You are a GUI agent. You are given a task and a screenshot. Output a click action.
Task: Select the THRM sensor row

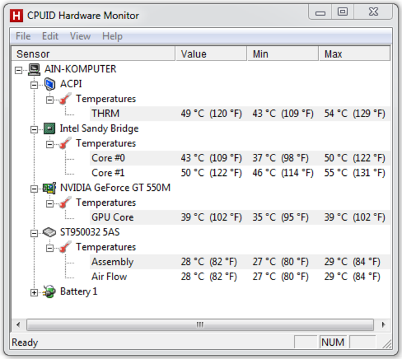click(x=240, y=114)
